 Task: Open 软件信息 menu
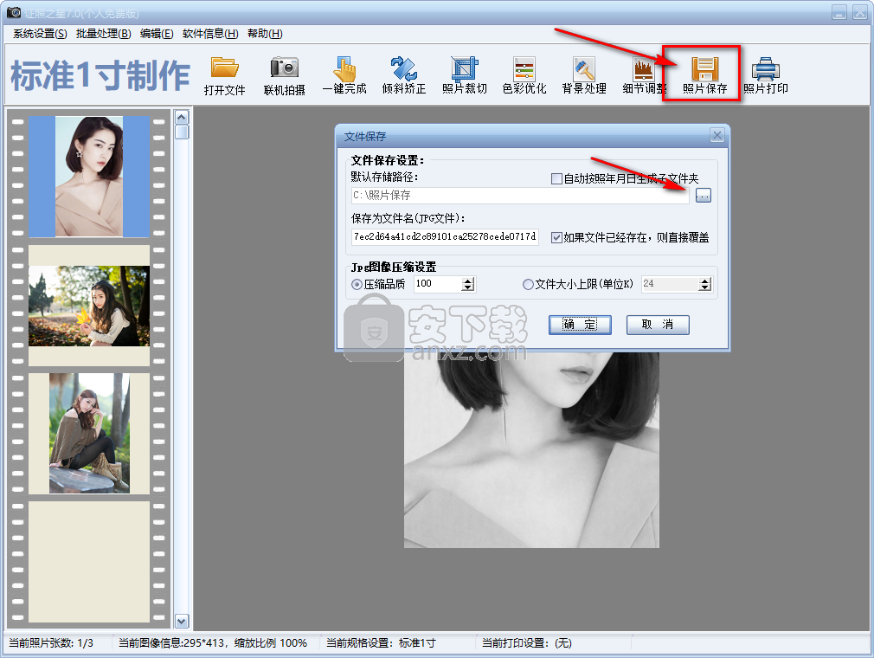[x=210, y=34]
